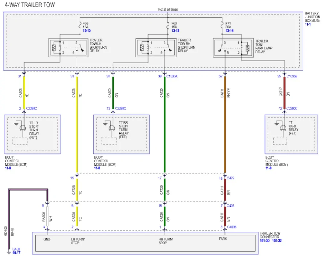Select the Trailer Tow Park Lamp Relay symbol
Screen dimensions: 324x256
pos(233,48)
